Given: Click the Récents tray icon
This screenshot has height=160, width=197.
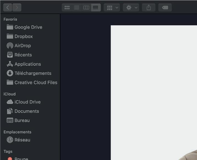Looking at the screenshot, I should tap(10, 55).
